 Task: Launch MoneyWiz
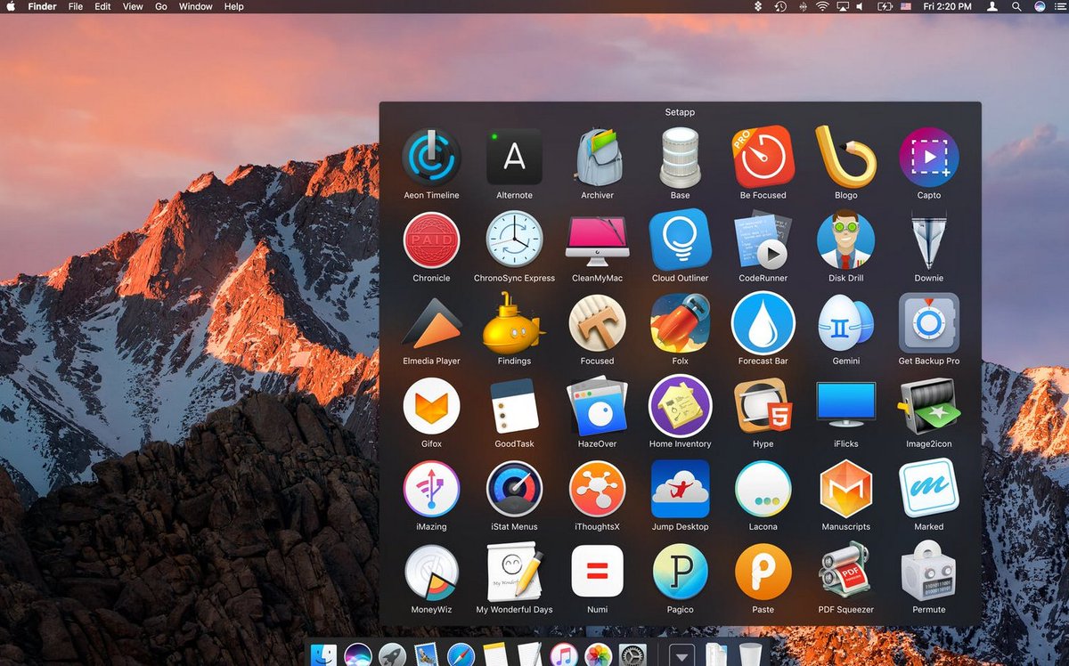pyautogui.click(x=431, y=572)
